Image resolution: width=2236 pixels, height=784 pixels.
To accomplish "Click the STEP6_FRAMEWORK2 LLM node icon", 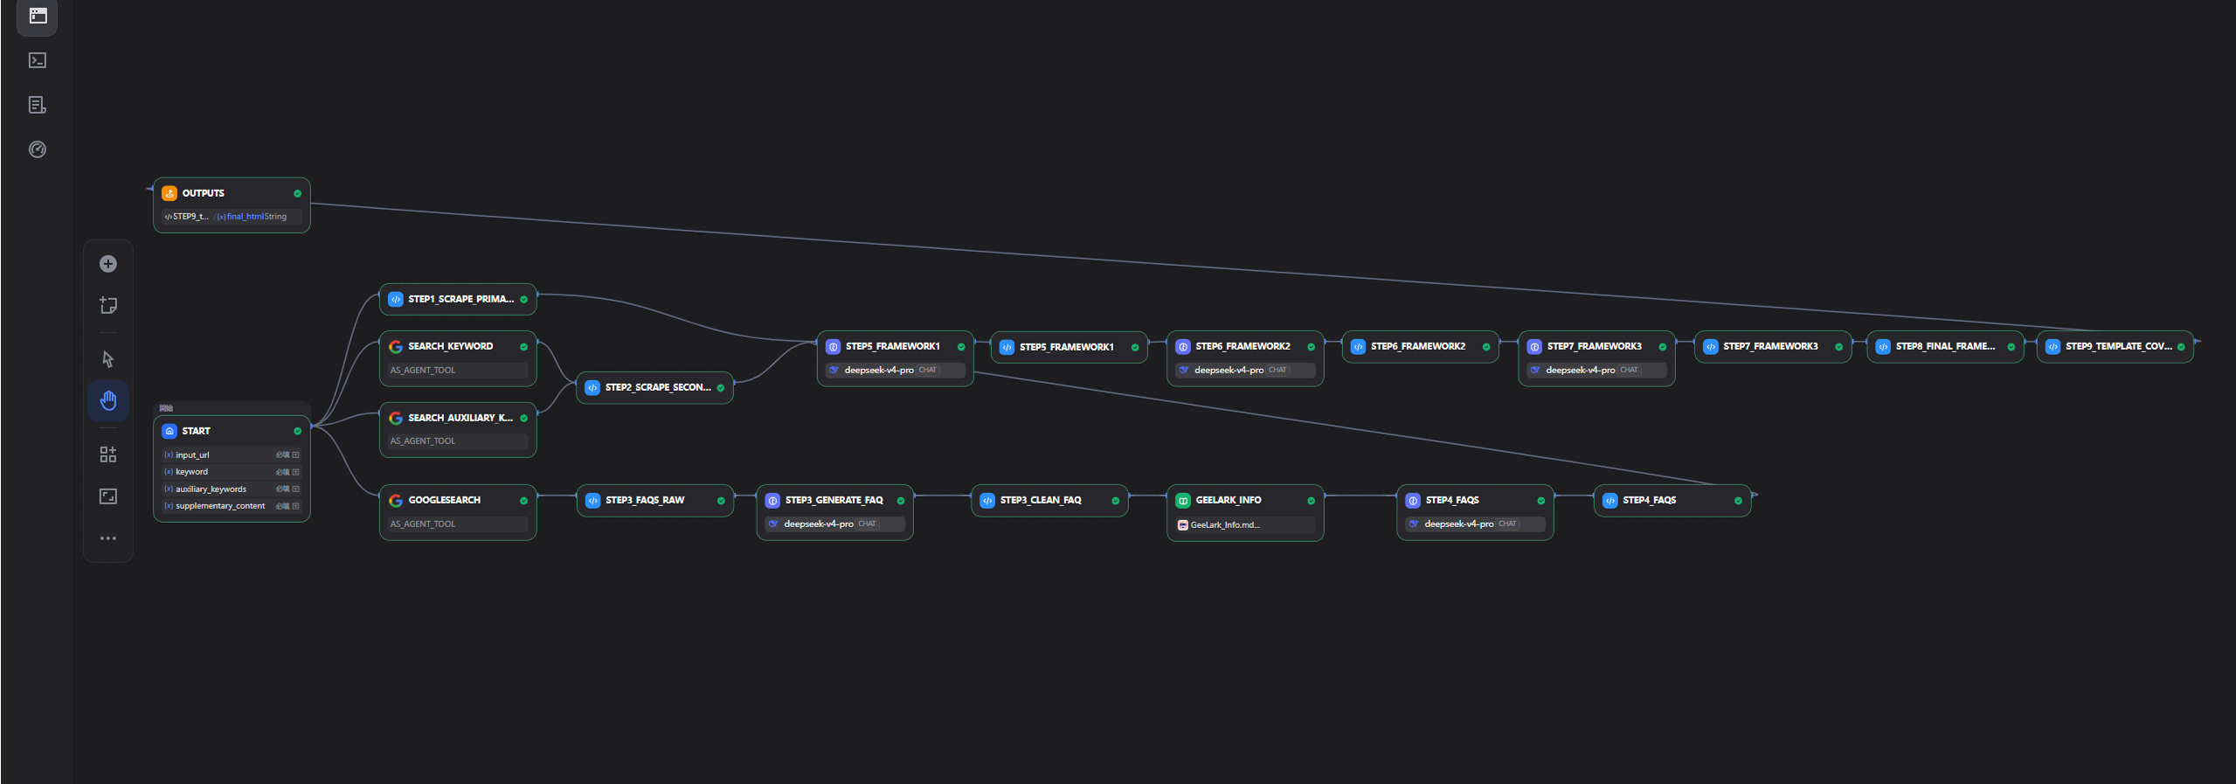I will [1183, 346].
